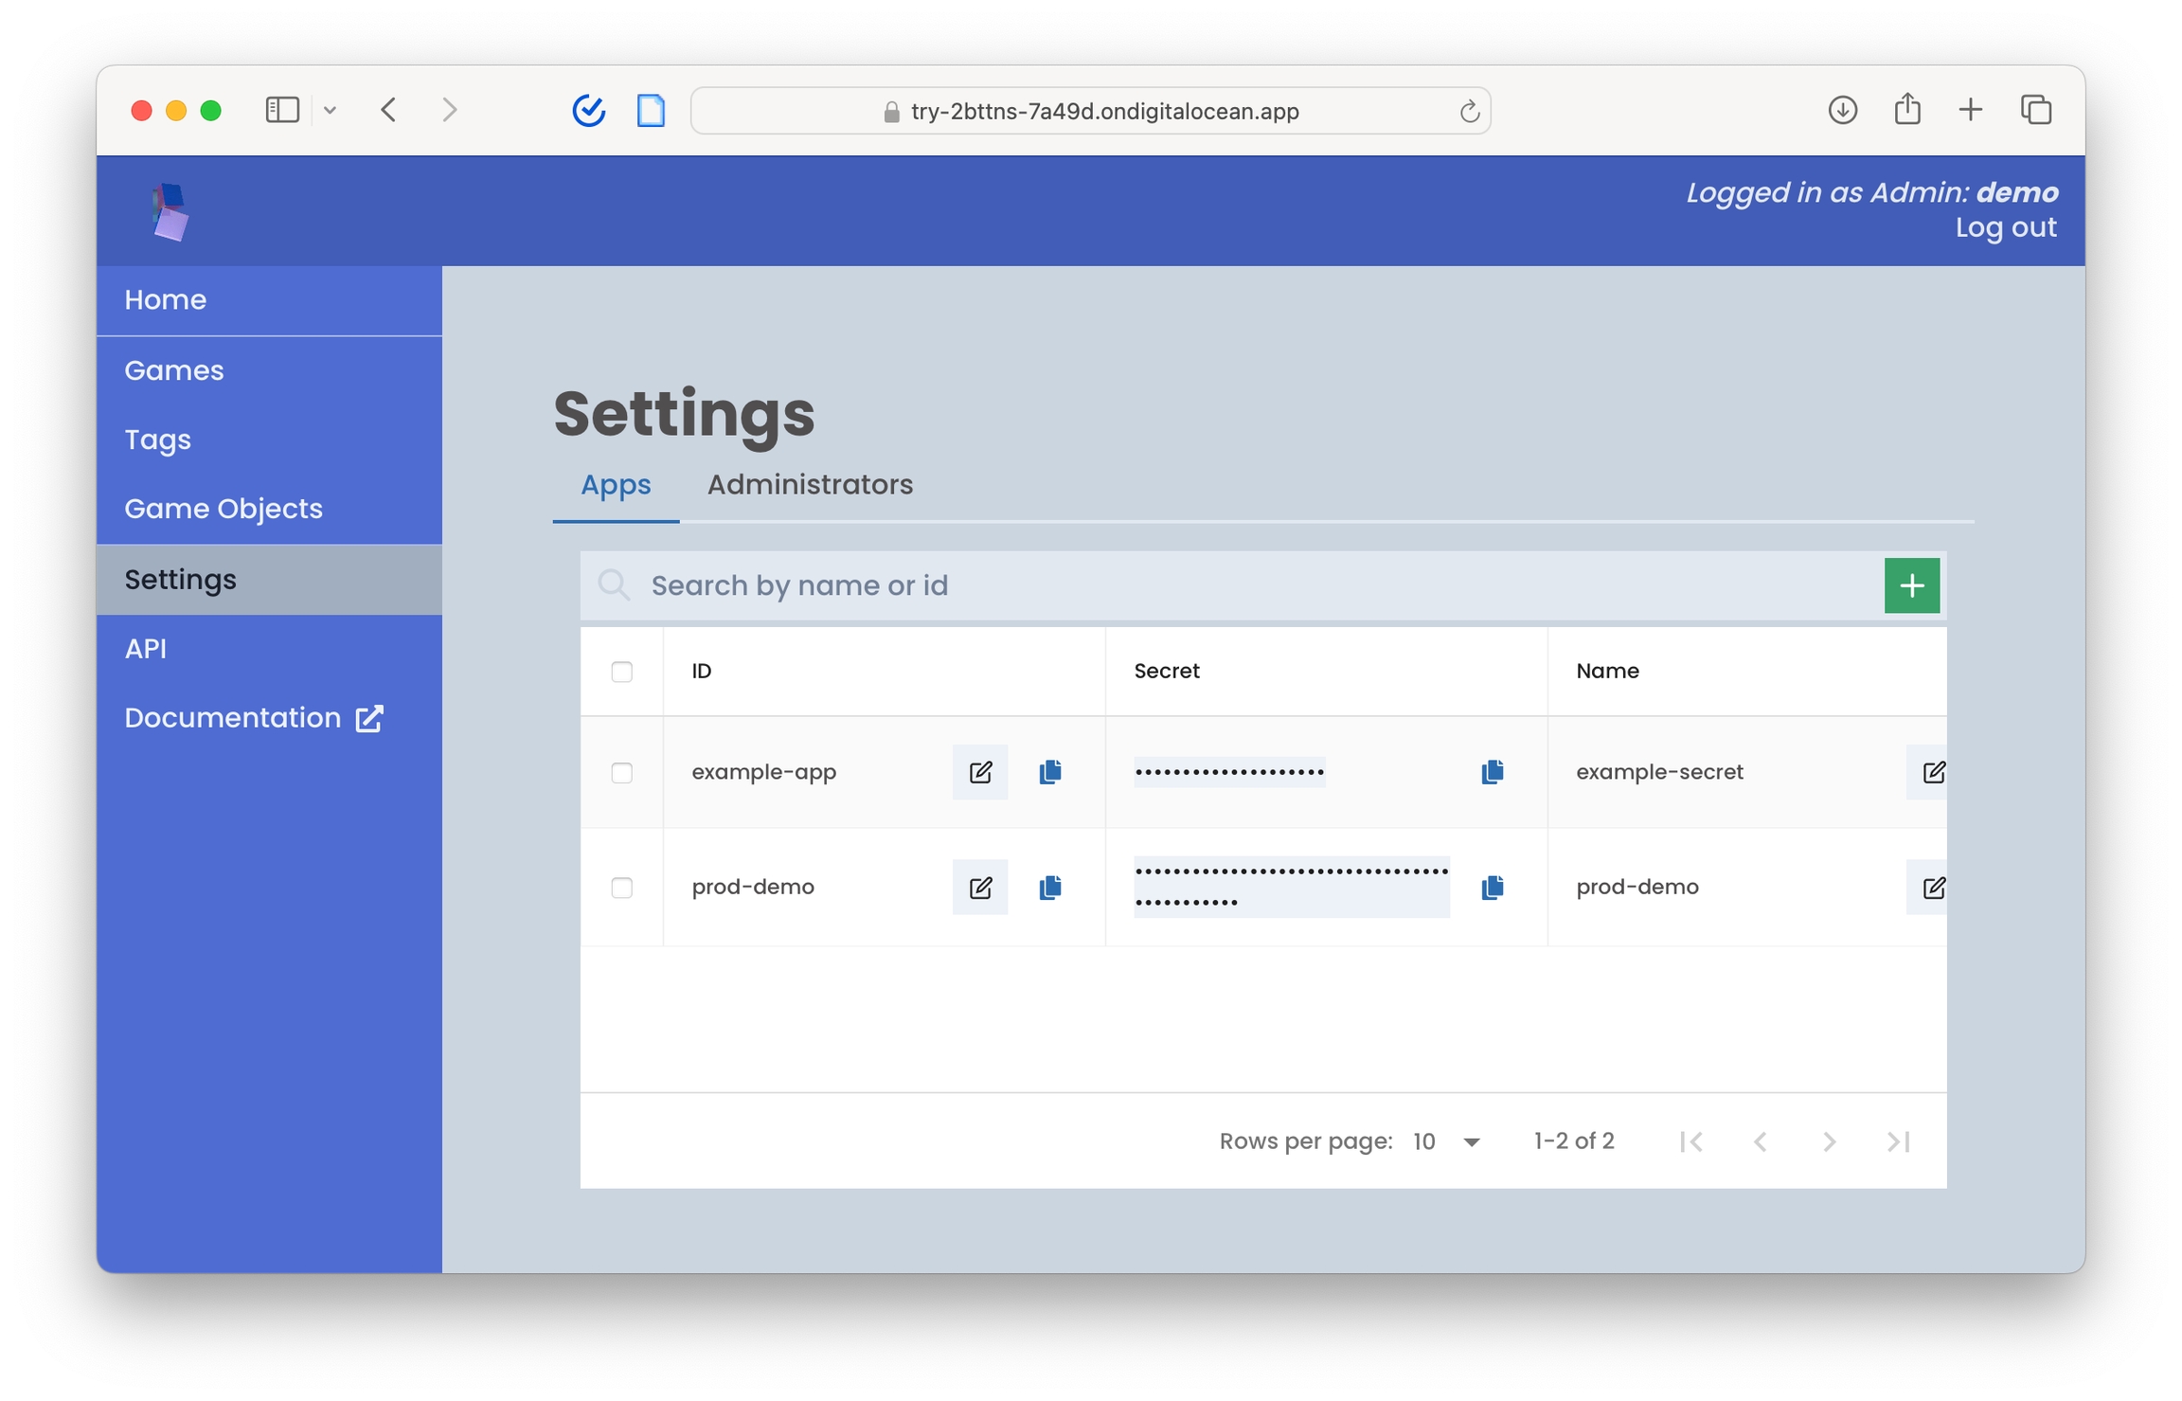The height and width of the screenshot is (1401, 2182).
Task: Copy the example-app ID
Action: [x=1050, y=772]
